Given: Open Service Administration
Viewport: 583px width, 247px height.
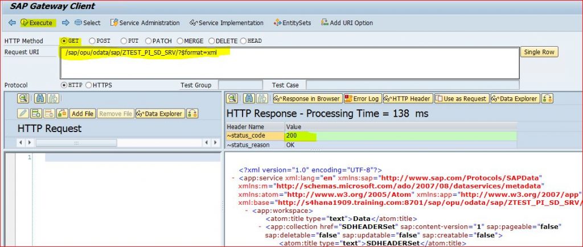Looking at the screenshot, I should (x=145, y=23).
